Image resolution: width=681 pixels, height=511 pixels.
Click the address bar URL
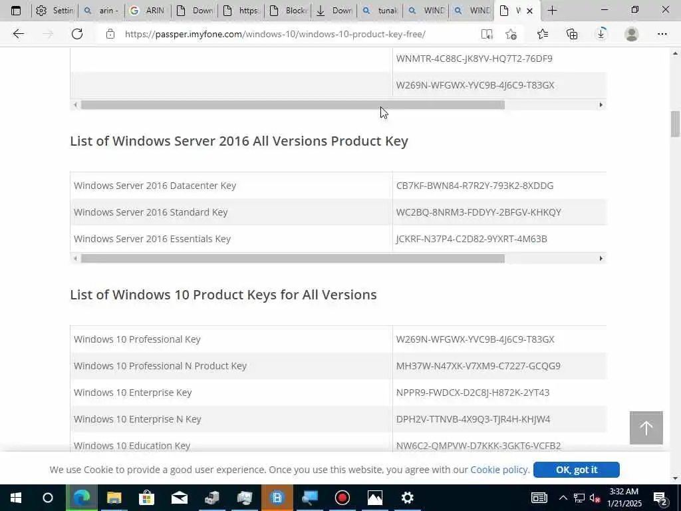(275, 34)
